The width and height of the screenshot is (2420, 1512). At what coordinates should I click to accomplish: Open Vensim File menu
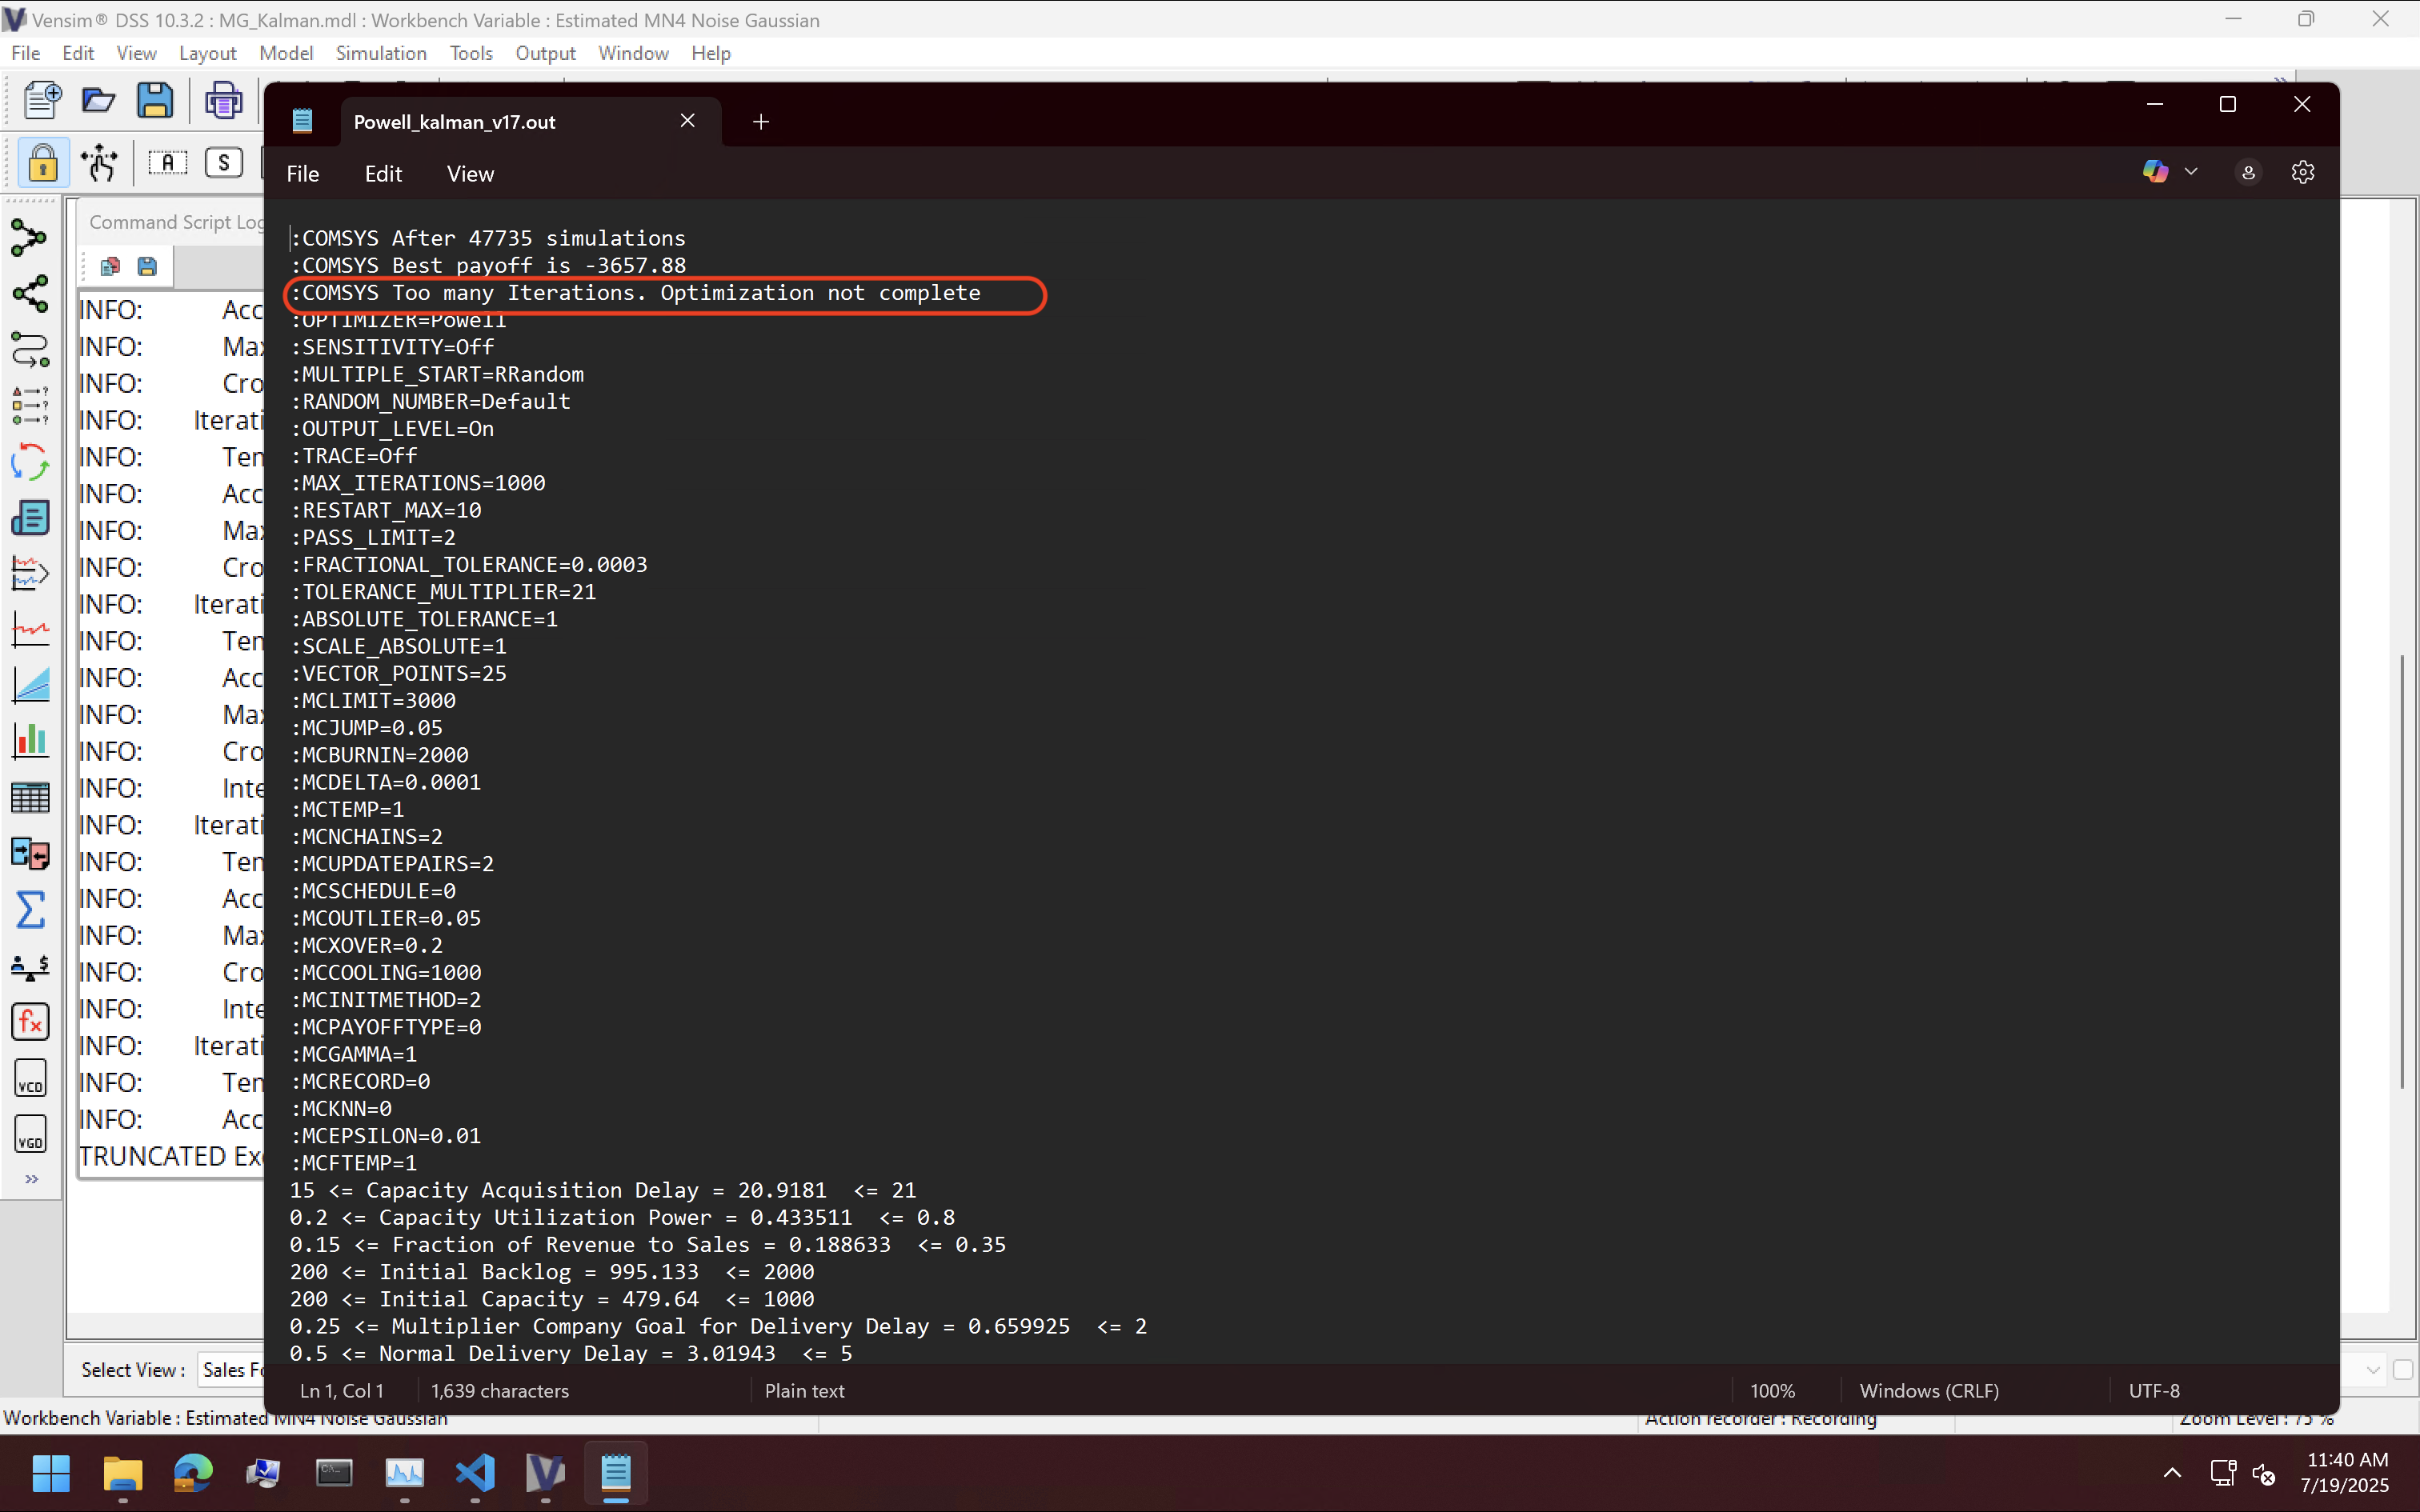coord(26,53)
